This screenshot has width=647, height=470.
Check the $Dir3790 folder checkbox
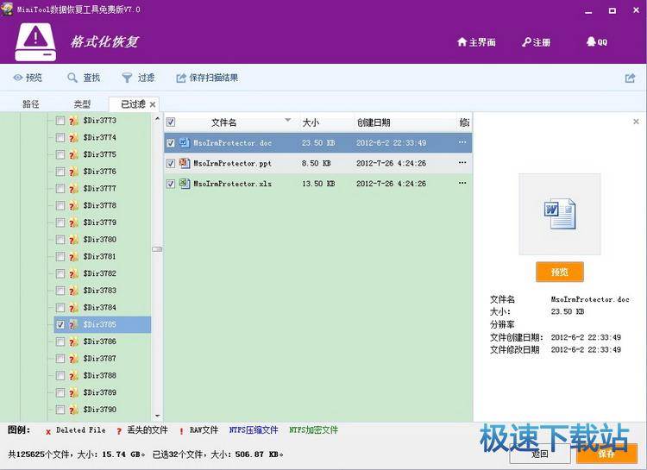click(x=60, y=410)
